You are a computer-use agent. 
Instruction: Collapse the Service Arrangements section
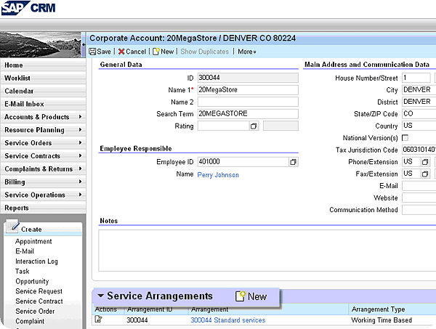[101, 296]
